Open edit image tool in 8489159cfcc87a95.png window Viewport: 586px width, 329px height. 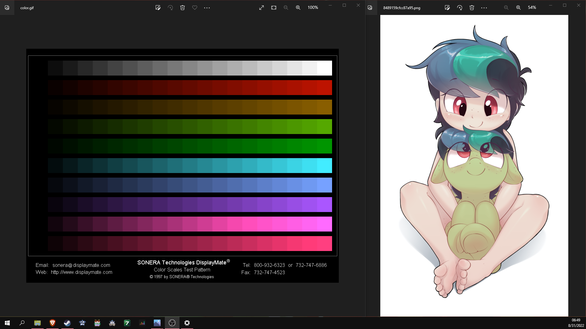tap(447, 8)
